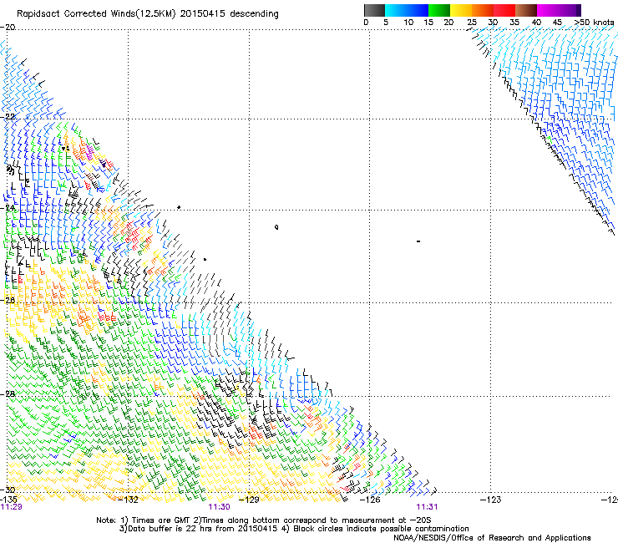Click the yellow 20-25 knots legend color
This screenshot has width=618, height=543.
pos(461,10)
